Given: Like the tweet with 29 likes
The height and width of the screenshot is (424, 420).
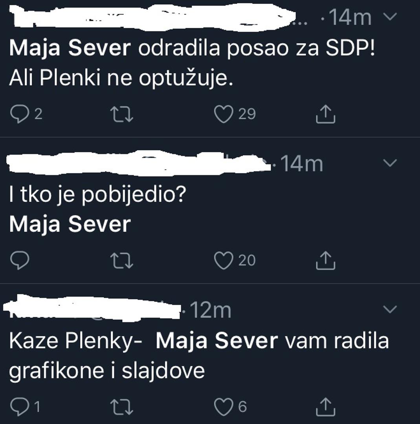Looking at the screenshot, I should [x=223, y=114].
